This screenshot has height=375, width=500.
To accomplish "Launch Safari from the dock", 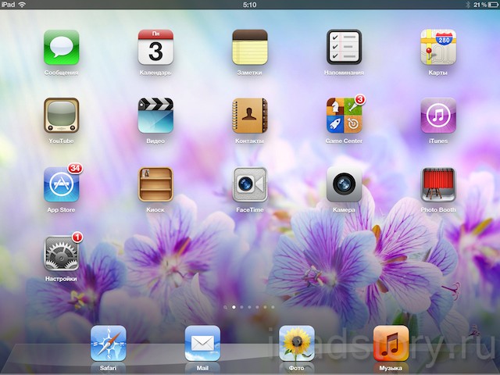I will pos(109,343).
